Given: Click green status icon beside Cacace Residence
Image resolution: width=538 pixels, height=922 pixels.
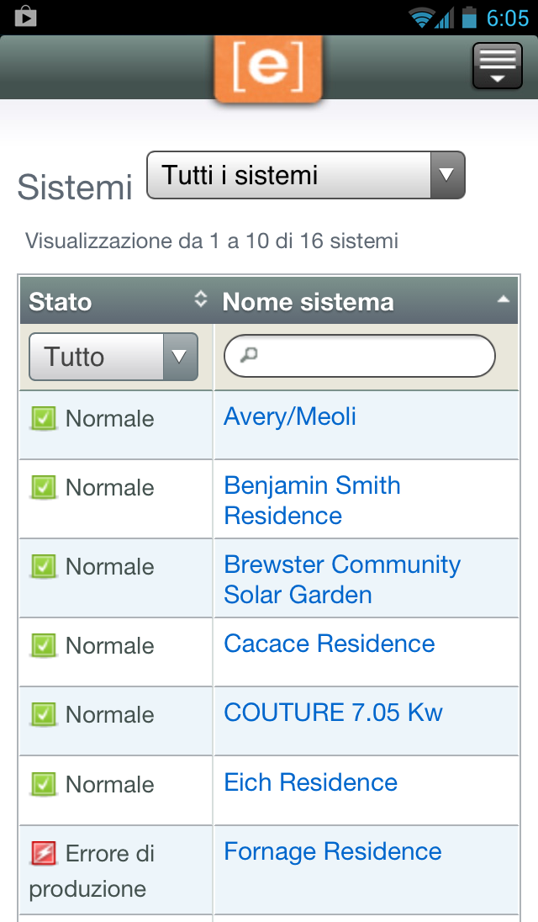Looking at the screenshot, I should (44, 645).
